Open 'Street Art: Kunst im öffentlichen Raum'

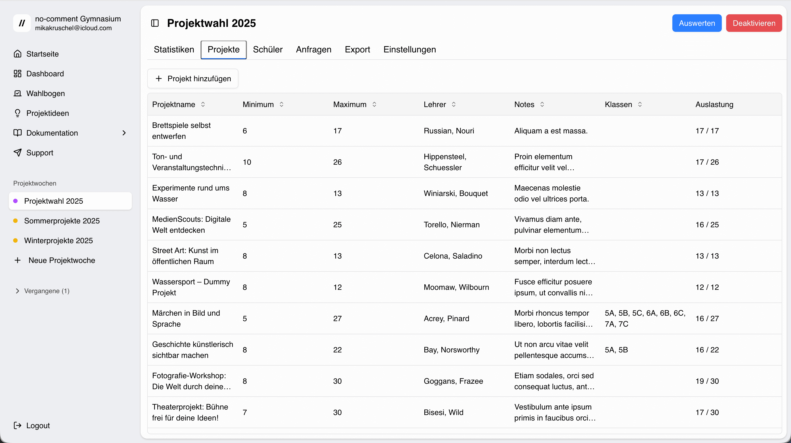coord(465,256)
